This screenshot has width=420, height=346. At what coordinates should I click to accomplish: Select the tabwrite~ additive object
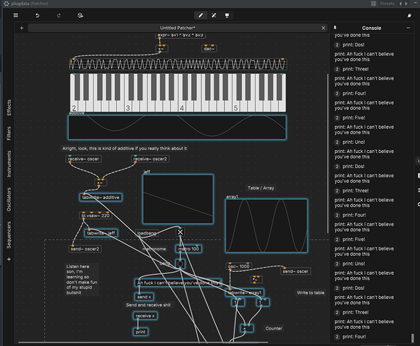(101, 197)
